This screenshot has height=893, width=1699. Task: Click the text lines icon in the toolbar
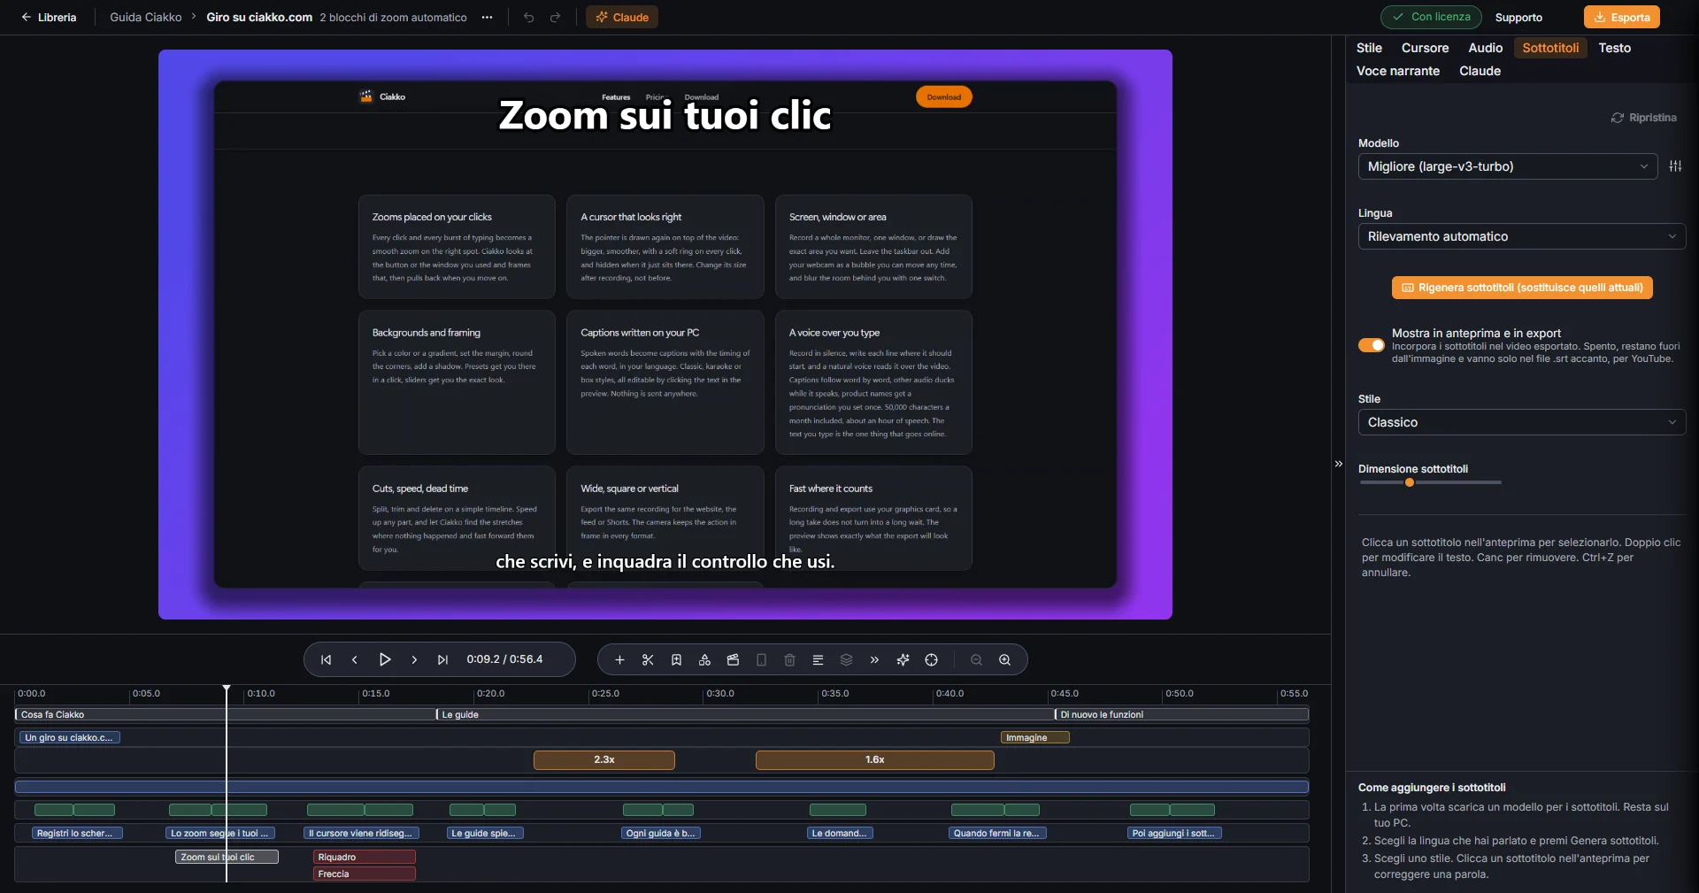818,659
